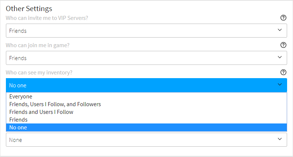The image size is (293, 157).
Task: Select the Friends option in inventory list
Action: point(18,120)
